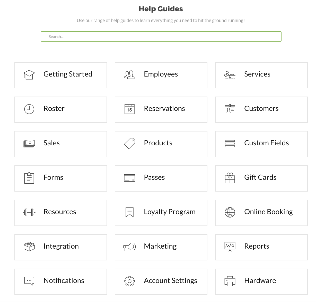The image size is (316, 302).
Task: Click the ID badge icon beside Customers
Action: pyautogui.click(x=230, y=109)
